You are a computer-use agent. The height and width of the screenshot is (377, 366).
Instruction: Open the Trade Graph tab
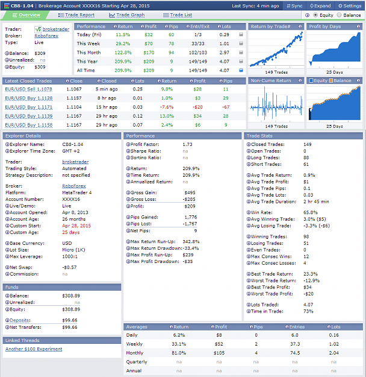[127, 15]
